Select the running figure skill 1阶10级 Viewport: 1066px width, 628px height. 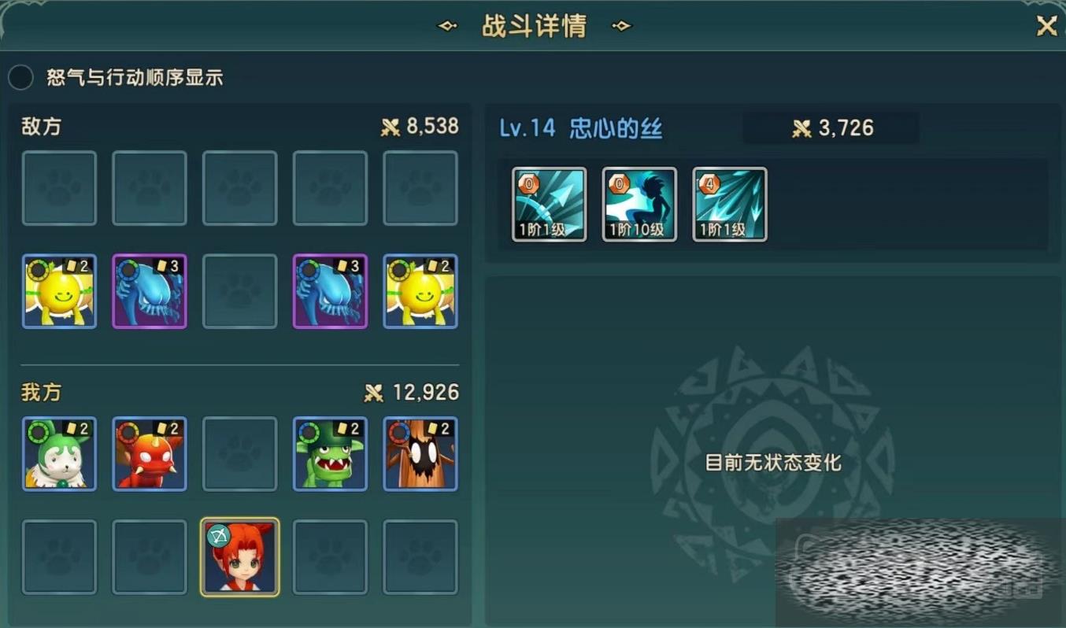(639, 204)
